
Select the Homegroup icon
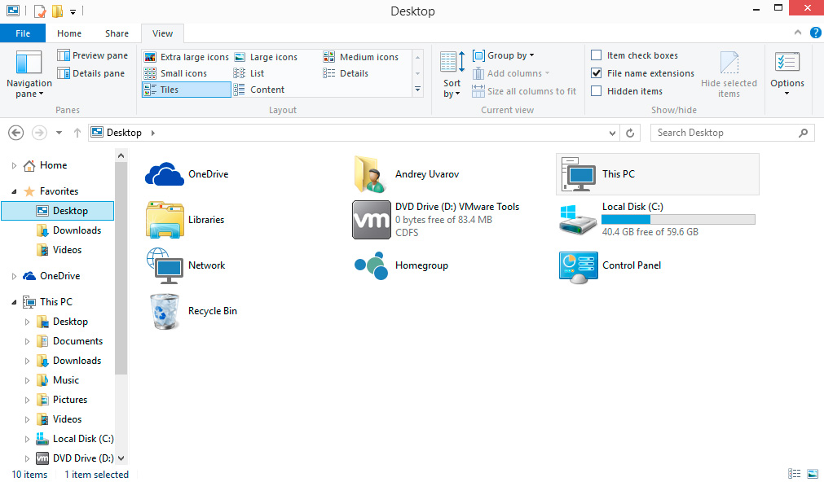click(372, 265)
